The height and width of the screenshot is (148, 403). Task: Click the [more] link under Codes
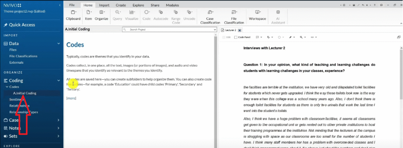click(x=71, y=98)
